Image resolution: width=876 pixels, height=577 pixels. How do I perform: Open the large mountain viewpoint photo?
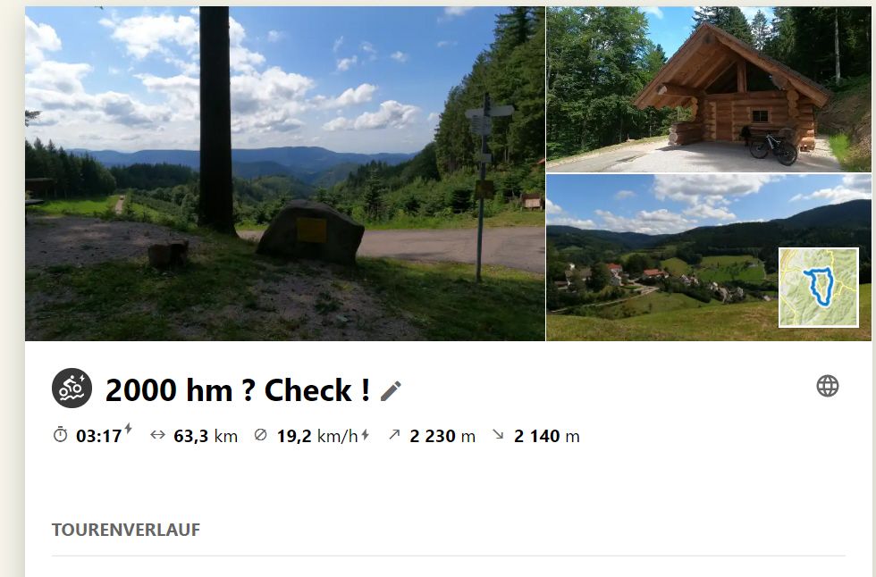pos(285,173)
